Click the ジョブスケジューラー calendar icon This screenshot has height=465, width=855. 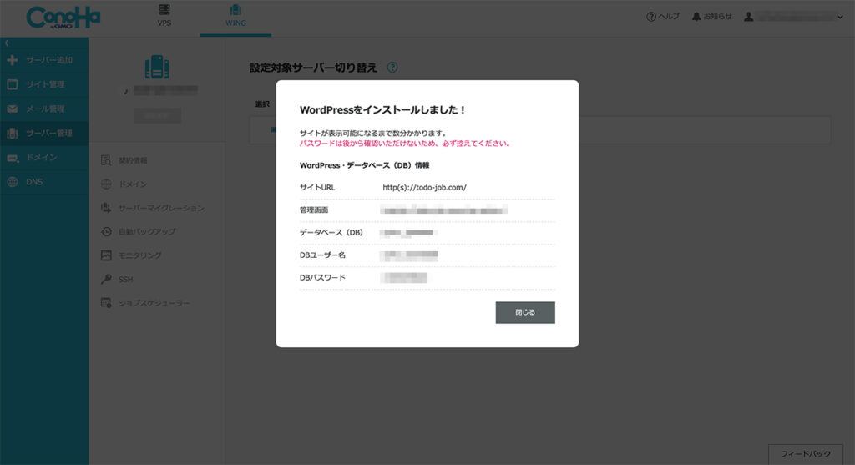pos(106,302)
